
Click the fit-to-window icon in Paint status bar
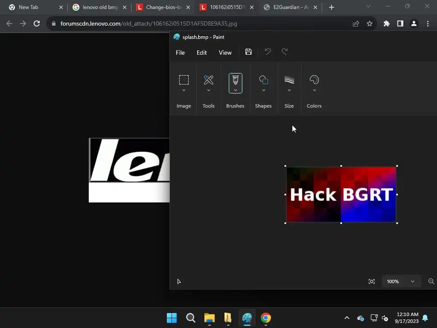click(372, 281)
